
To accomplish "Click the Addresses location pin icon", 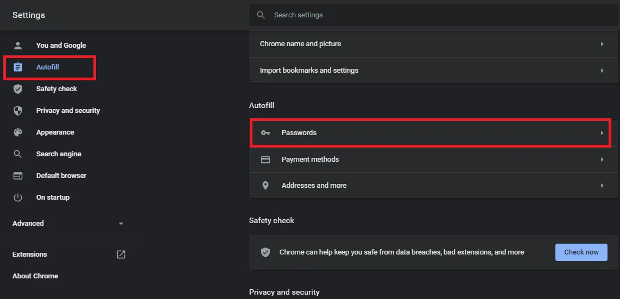I will coord(265,186).
